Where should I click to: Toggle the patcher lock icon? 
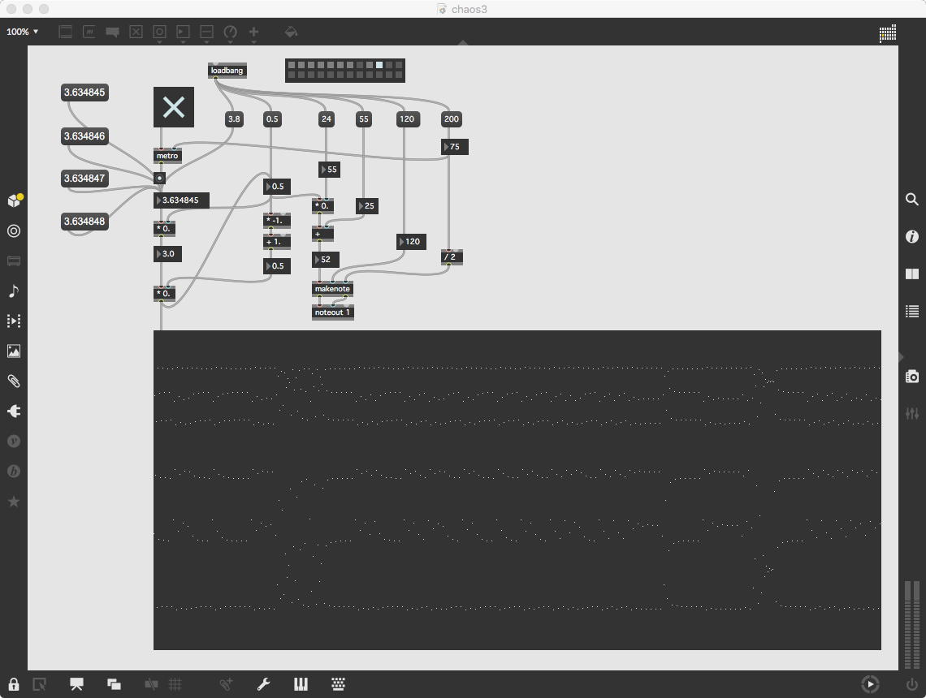(14, 684)
